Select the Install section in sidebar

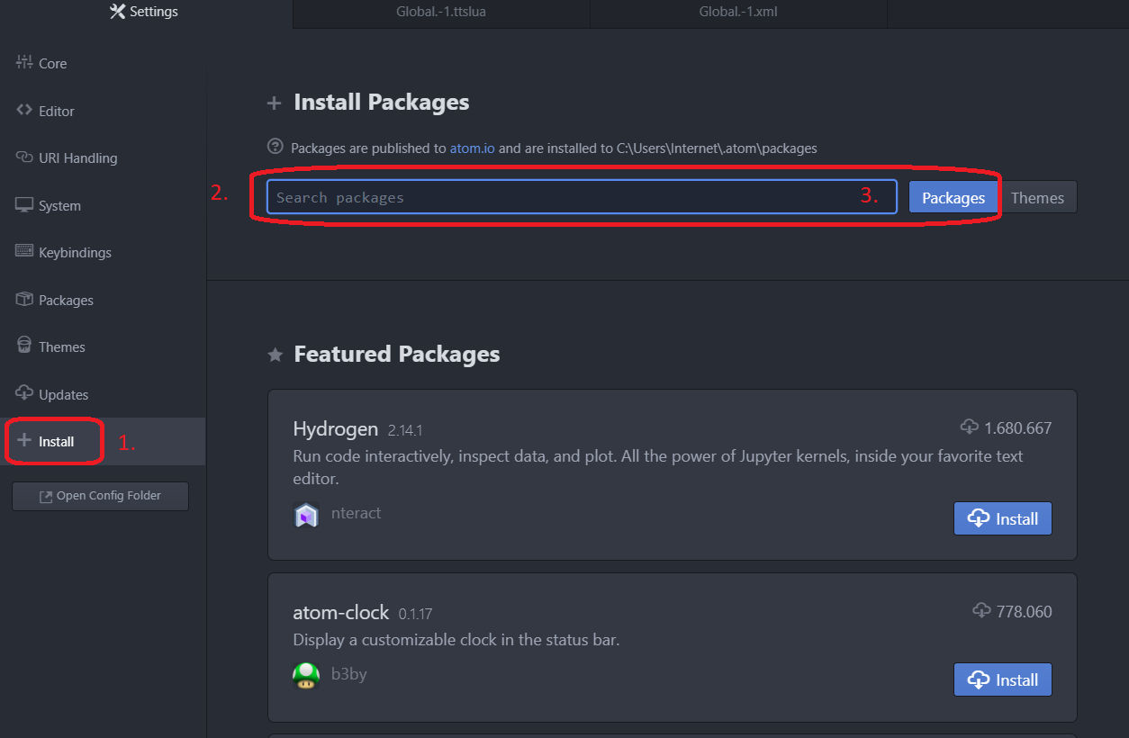(103, 441)
